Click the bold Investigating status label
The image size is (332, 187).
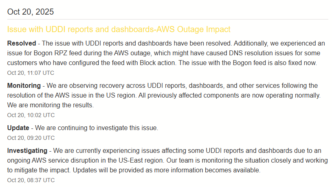click(27, 150)
